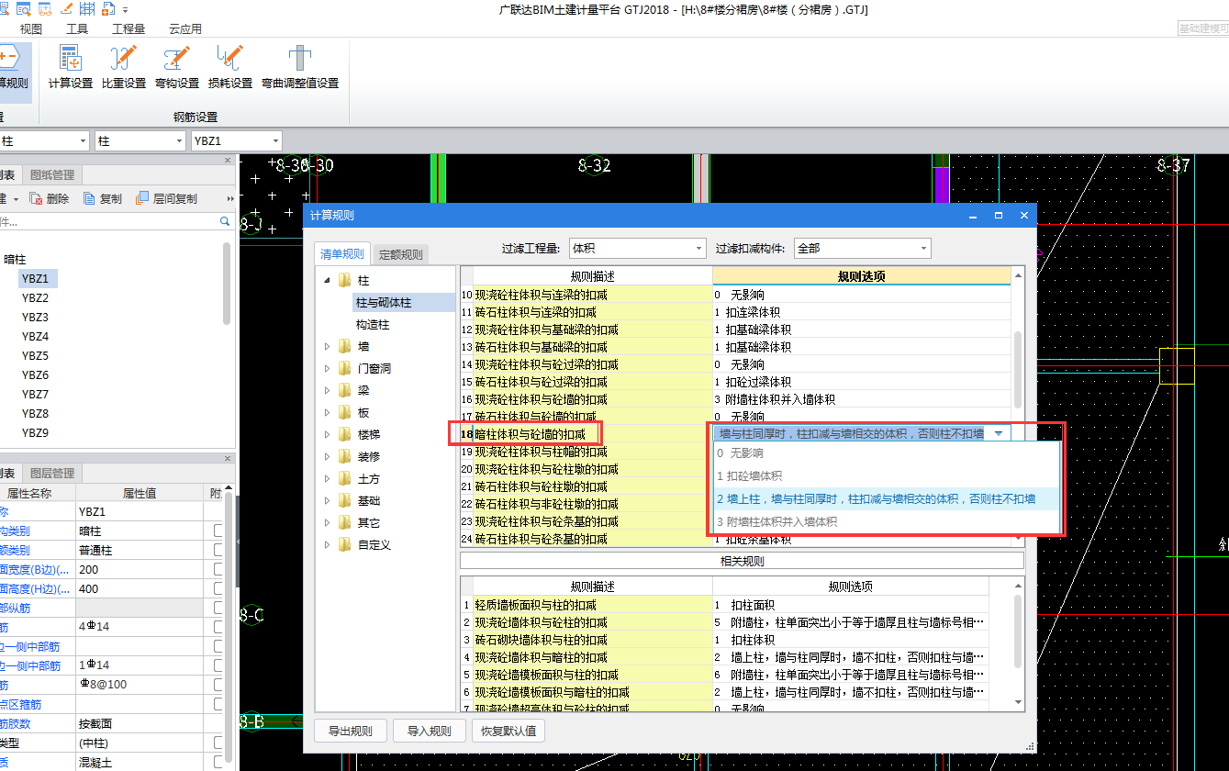Toggle checkbox for 混凝土 material row

click(219, 762)
